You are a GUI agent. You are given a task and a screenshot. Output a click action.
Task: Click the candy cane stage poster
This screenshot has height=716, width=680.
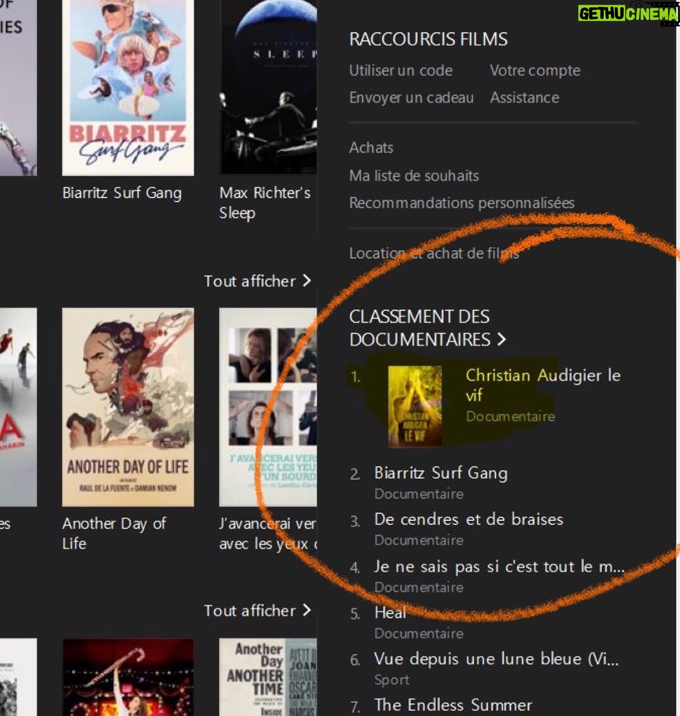tap(128, 677)
